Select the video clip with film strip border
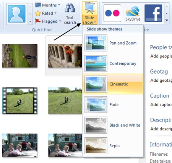 pyautogui.click(x=20, y=100)
